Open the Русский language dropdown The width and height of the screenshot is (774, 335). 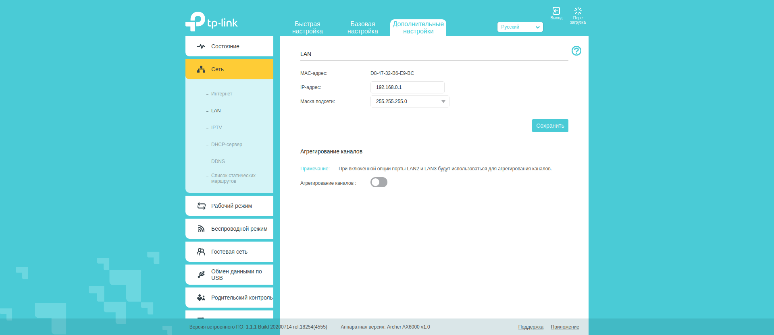point(520,27)
